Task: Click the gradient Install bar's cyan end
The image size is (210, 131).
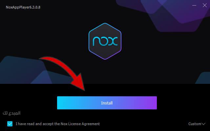Action: (x=64, y=103)
